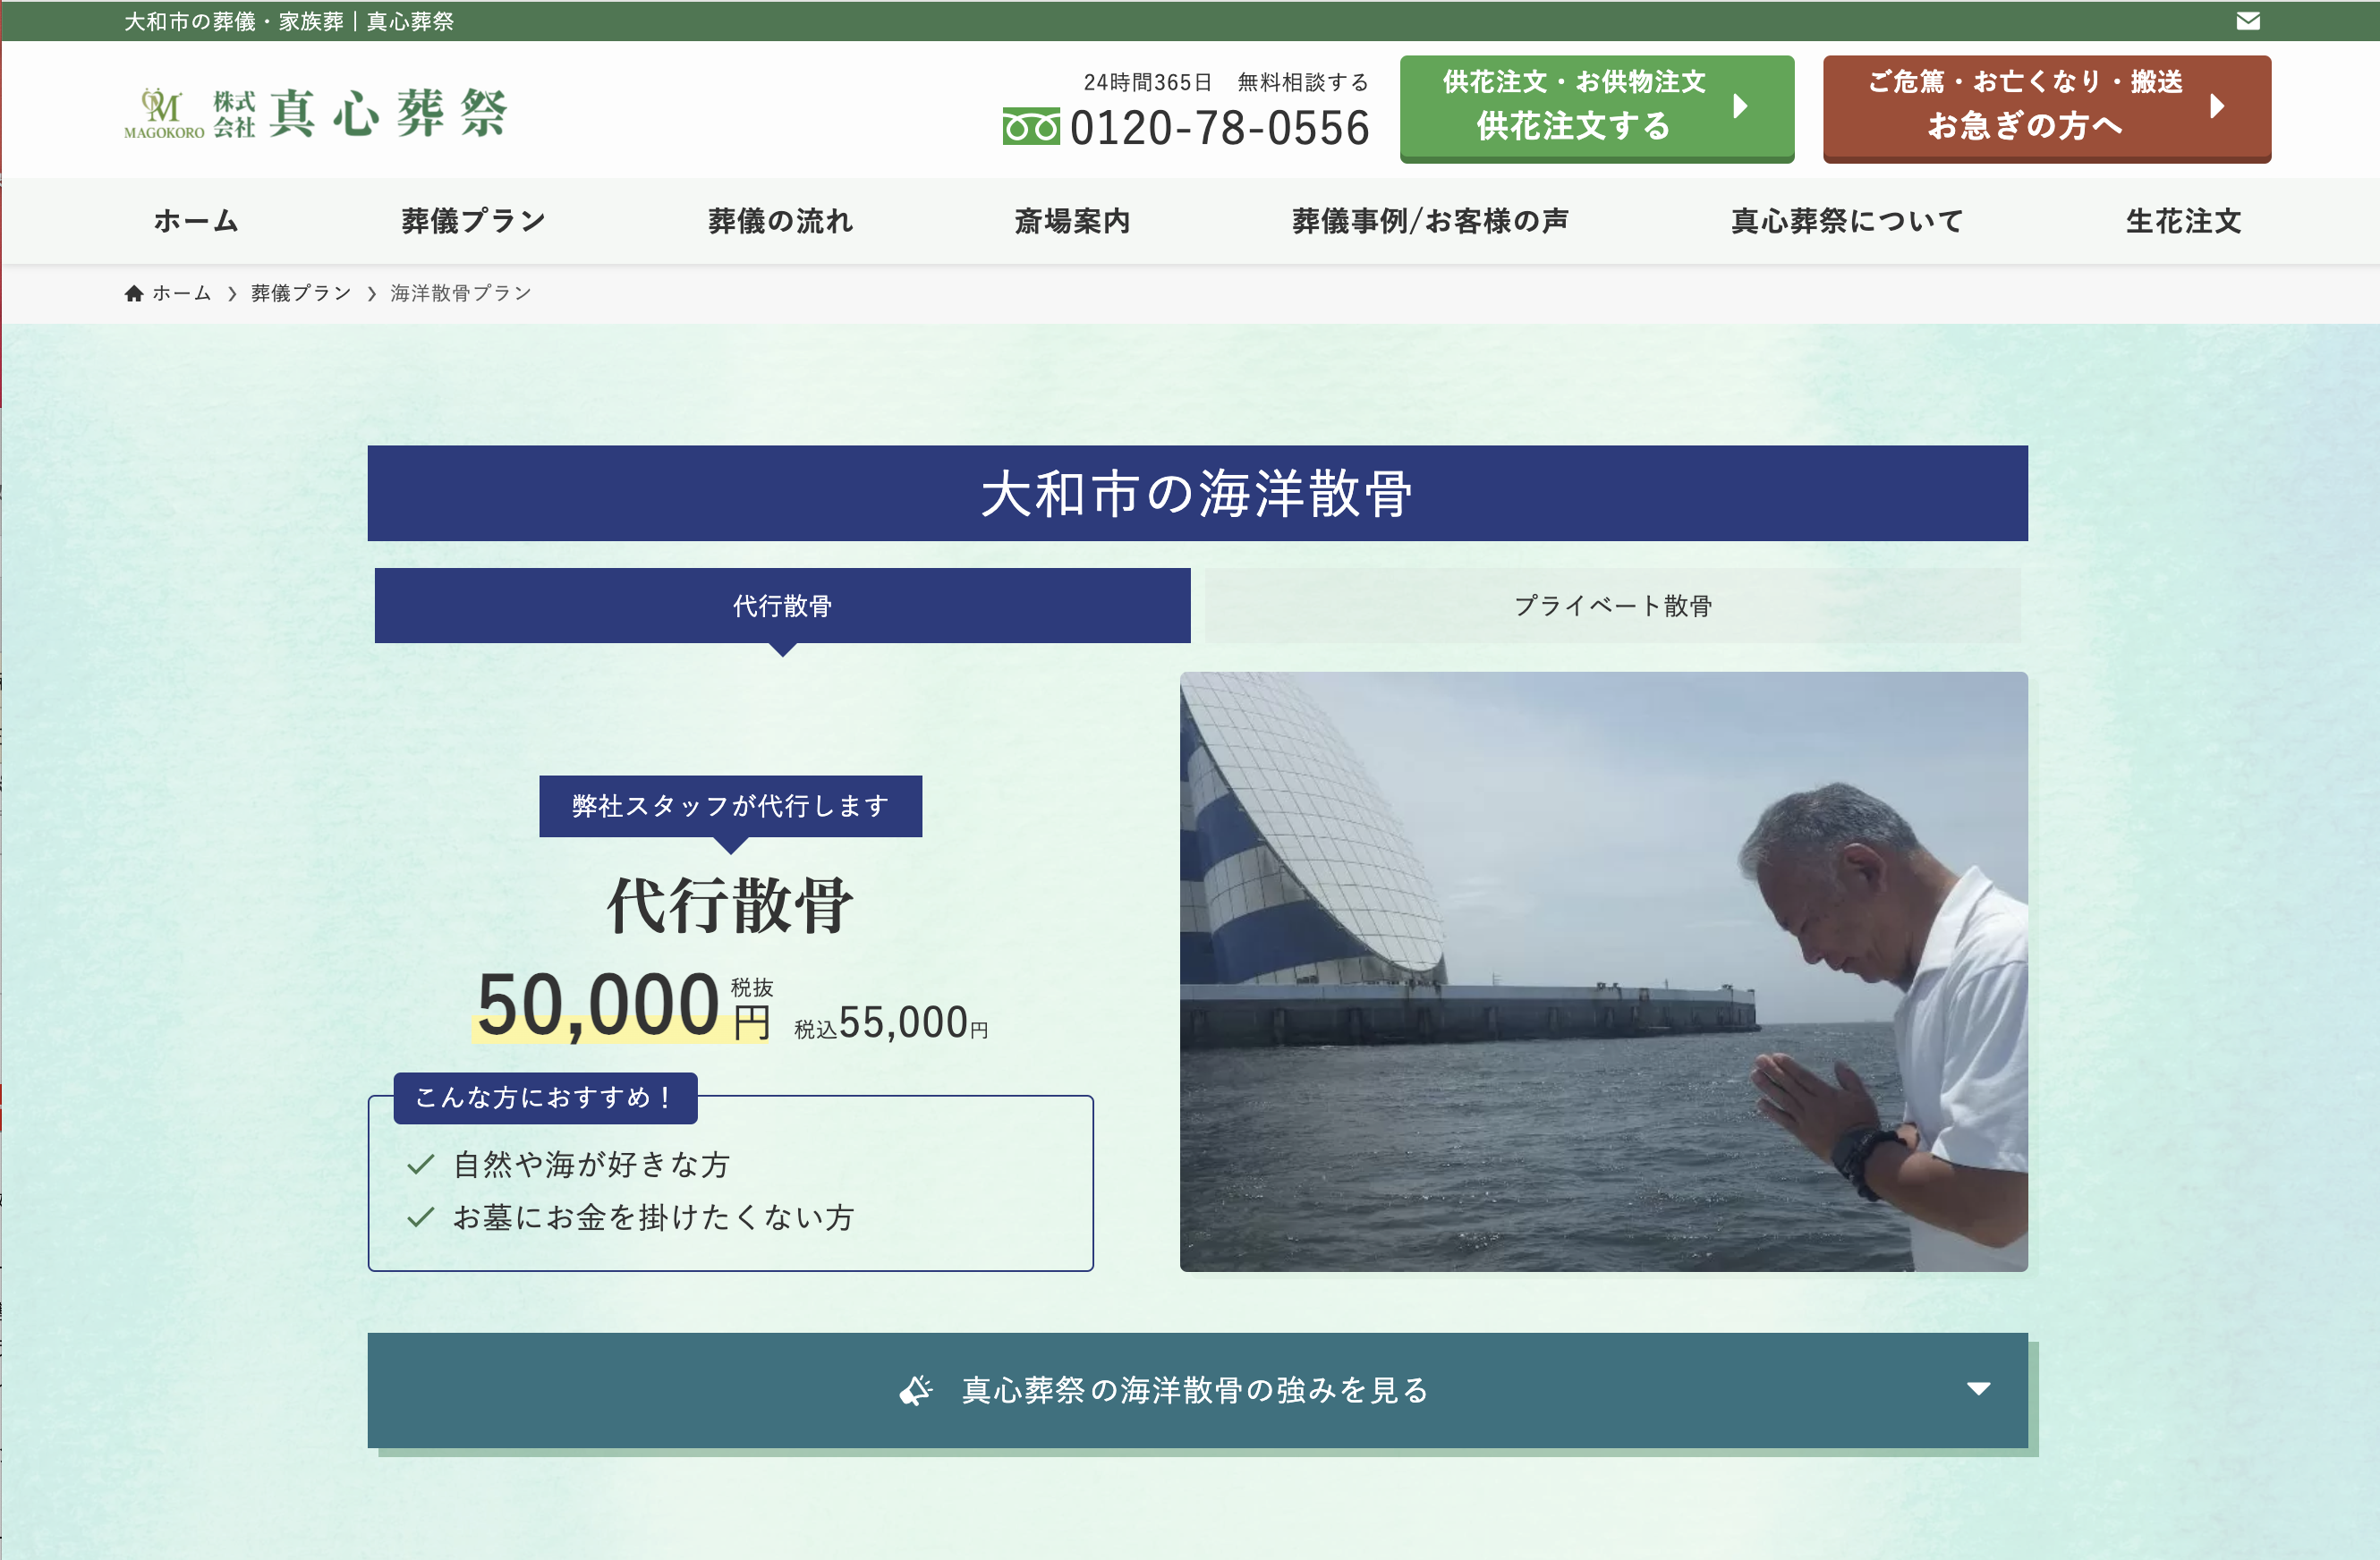Viewport: 2380px width, 1560px height.
Task: Open ホーム in main navigation
Action: tap(196, 221)
